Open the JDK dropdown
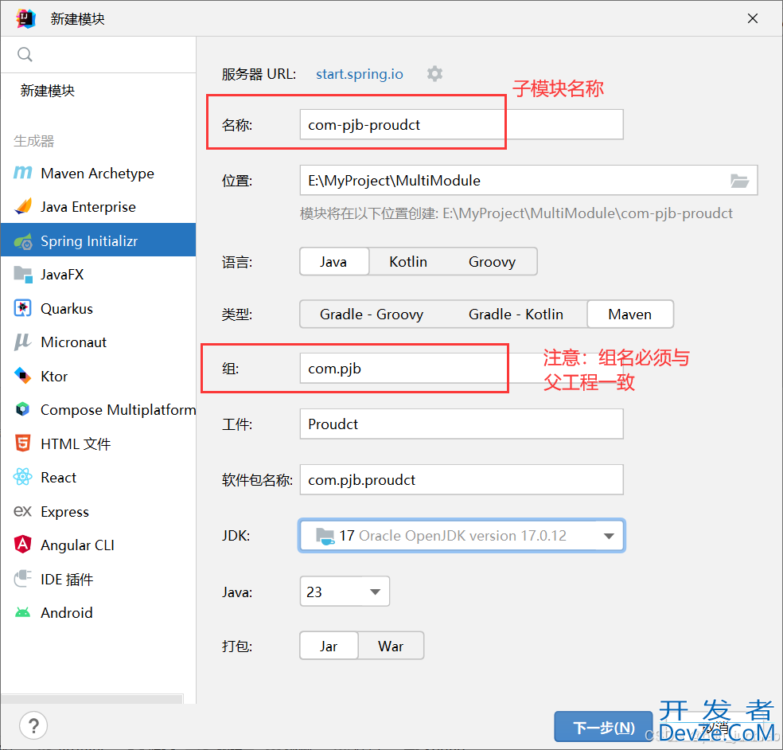783x750 pixels. tap(462, 536)
